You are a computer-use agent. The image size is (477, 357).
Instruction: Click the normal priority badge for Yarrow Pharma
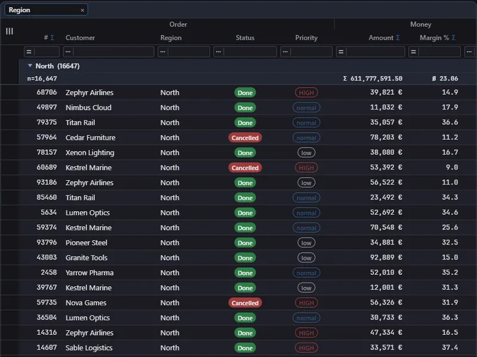pyautogui.click(x=306, y=273)
